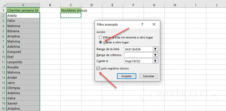
Task: Click the Copiar a range selector icon
Action: (x=155, y=61)
